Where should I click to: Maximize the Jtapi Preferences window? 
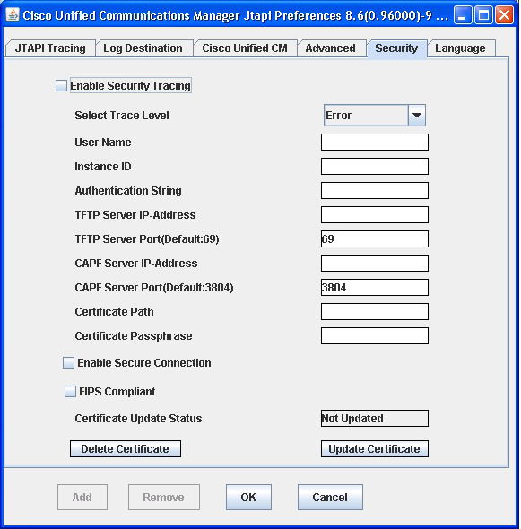pyautogui.click(x=483, y=15)
